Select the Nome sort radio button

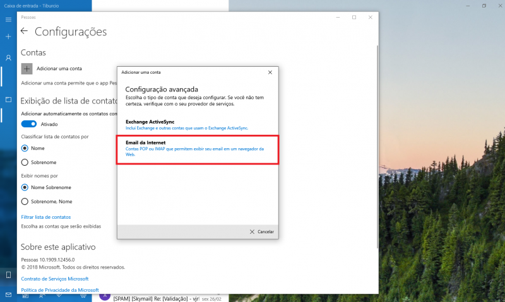click(x=25, y=148)
